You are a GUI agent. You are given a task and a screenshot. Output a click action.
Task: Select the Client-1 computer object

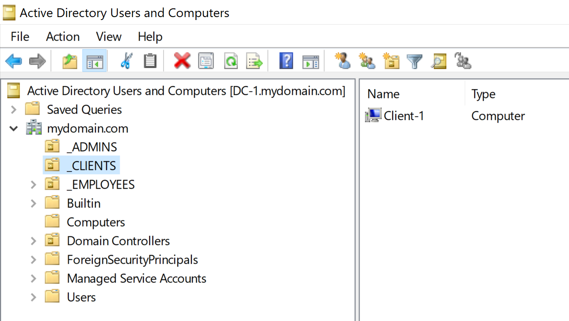403,115
